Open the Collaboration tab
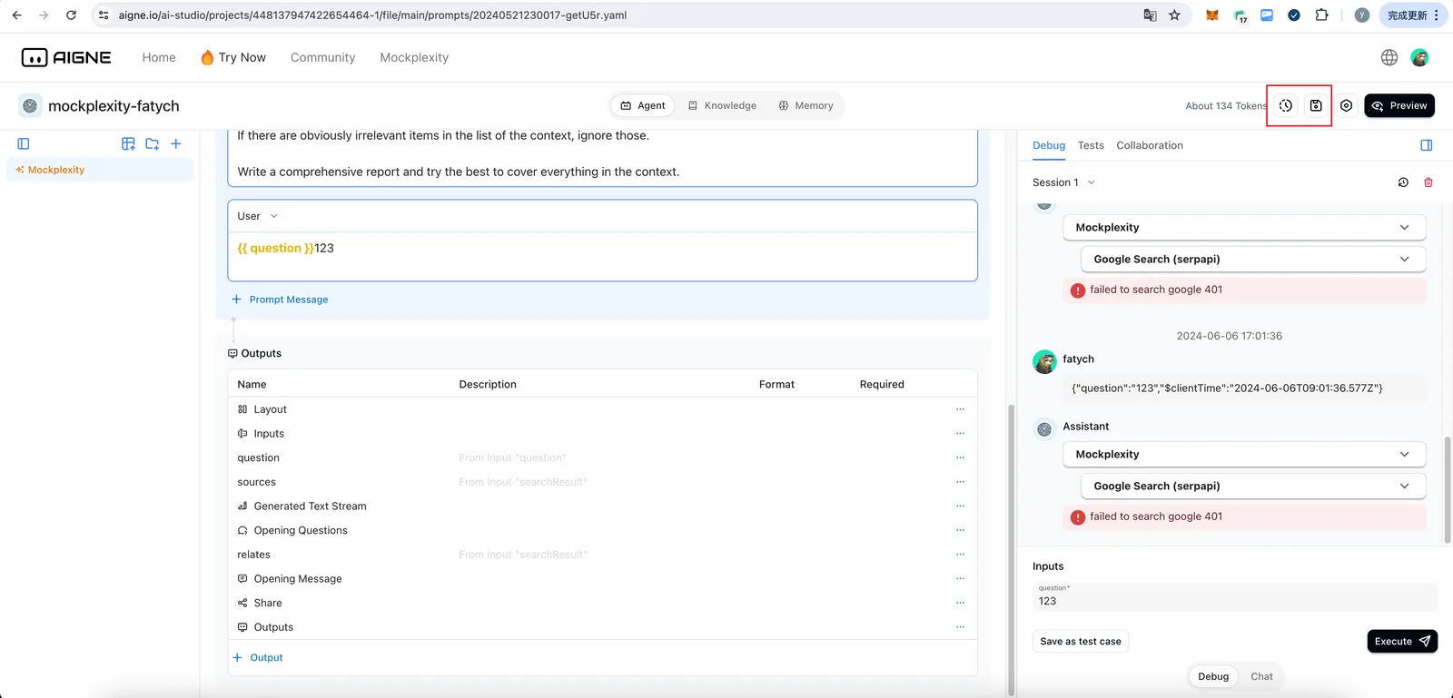 pos(1150,145)
